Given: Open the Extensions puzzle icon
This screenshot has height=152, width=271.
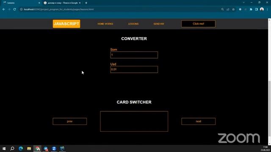Looking at the screenshot, I should 251,9.
